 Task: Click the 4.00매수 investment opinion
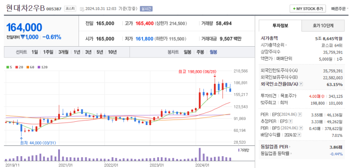coord(316,96)
